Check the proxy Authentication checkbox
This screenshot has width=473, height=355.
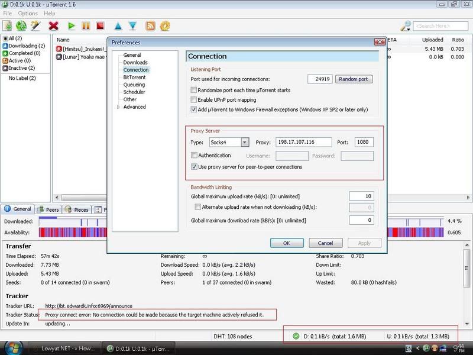click(x=194, y=156)
